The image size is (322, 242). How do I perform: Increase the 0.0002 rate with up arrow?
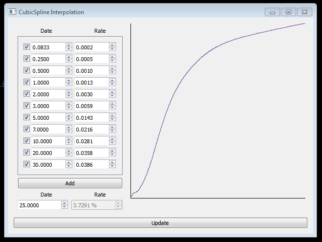(112, 45)
